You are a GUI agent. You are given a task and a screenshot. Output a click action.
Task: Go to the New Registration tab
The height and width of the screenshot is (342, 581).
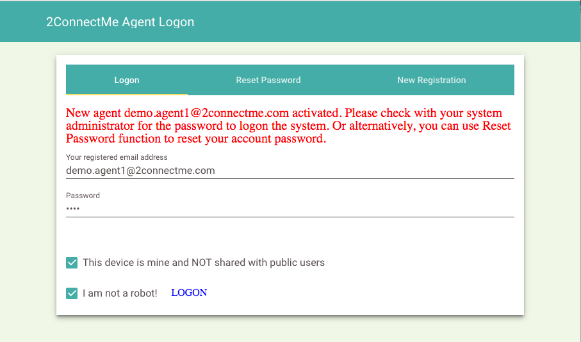(x=431, y=80)
